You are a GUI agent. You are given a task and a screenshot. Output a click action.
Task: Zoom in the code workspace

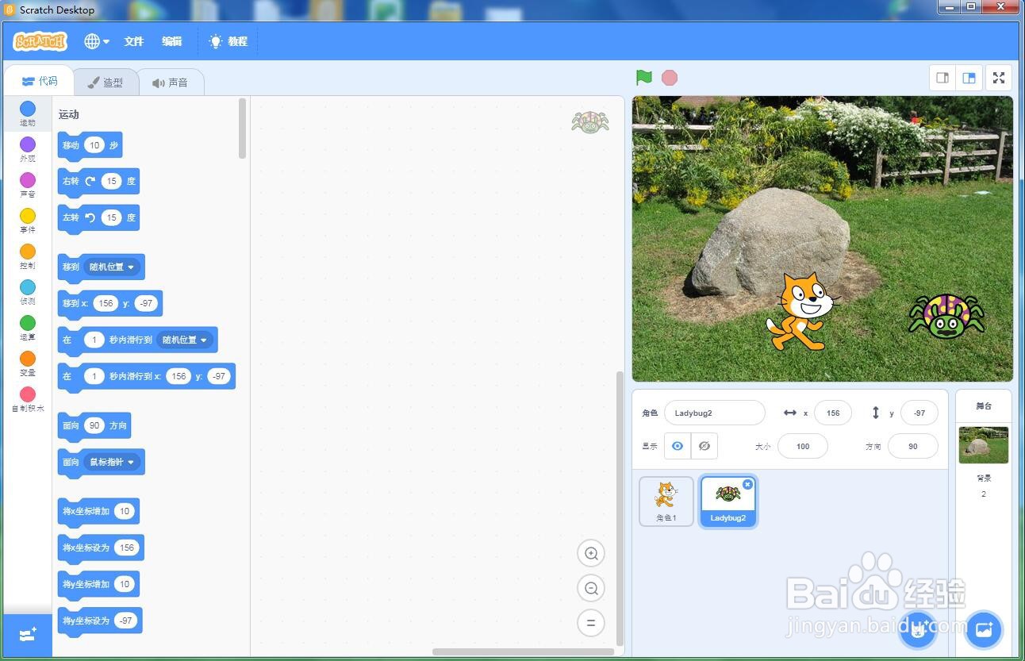coord(591,554)
